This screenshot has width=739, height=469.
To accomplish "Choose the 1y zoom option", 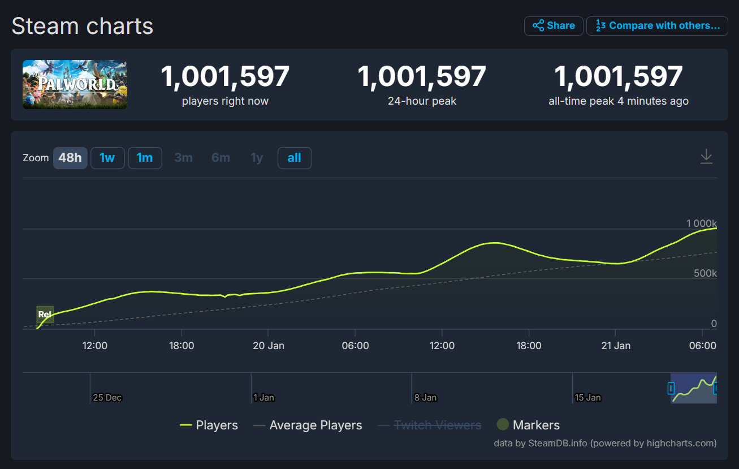I will click(257, 158).
